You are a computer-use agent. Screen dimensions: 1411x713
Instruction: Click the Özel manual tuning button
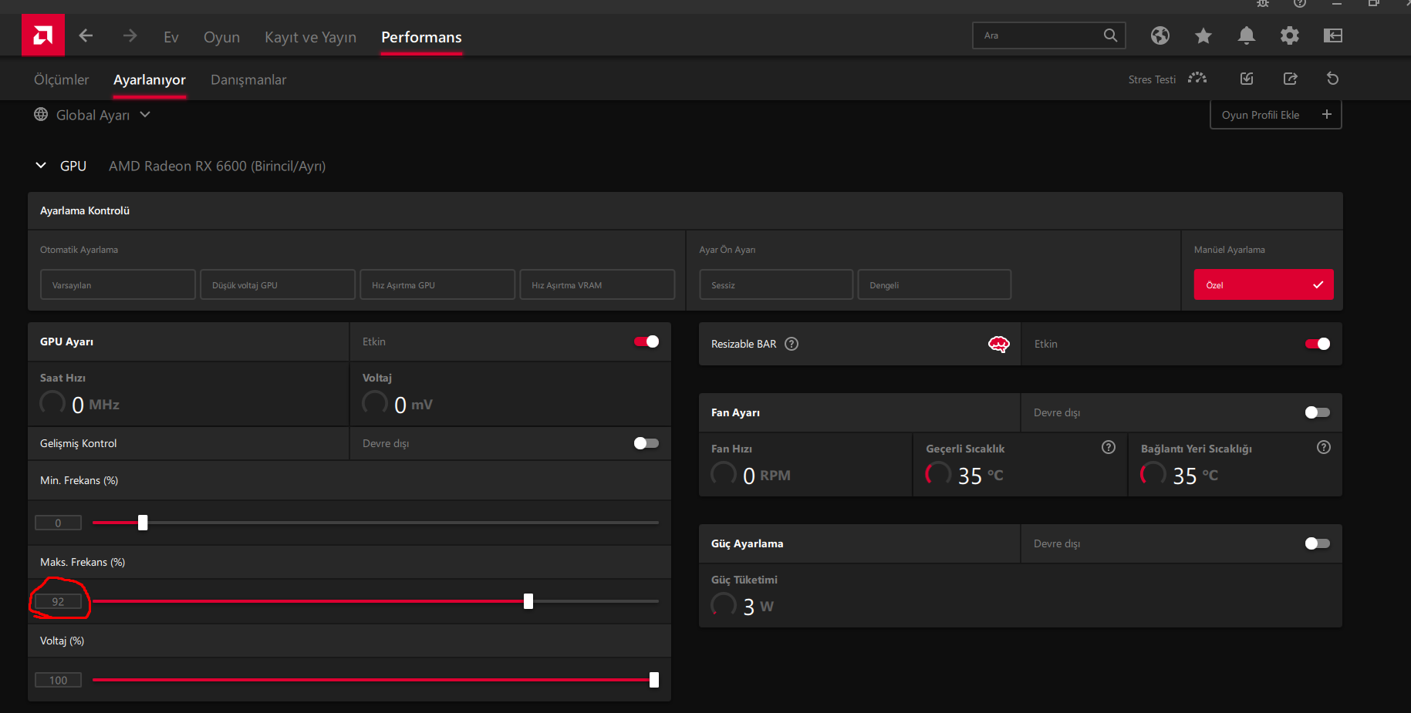1264,284
